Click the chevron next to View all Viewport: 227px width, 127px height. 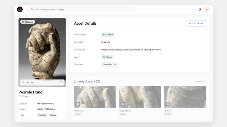coord(205,81)
